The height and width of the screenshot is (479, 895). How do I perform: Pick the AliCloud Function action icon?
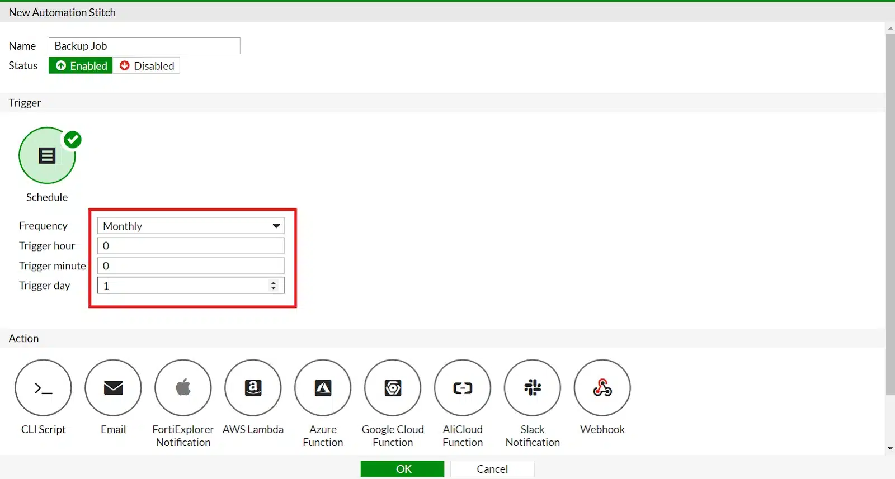point(463,387)
